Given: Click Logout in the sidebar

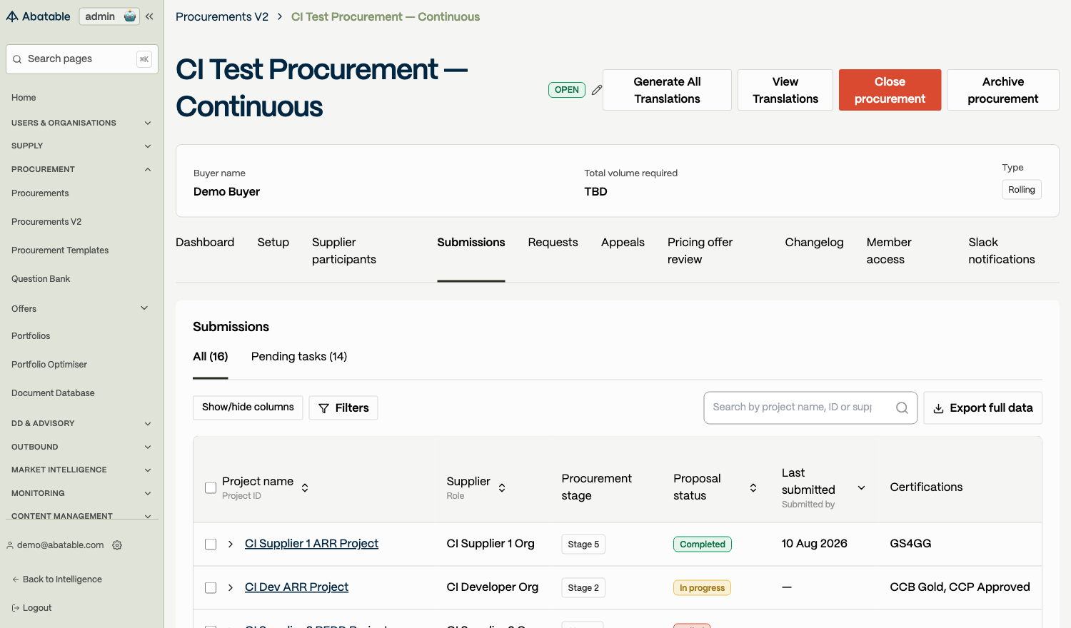Looking at the screenshot, I should pos(32,608).
